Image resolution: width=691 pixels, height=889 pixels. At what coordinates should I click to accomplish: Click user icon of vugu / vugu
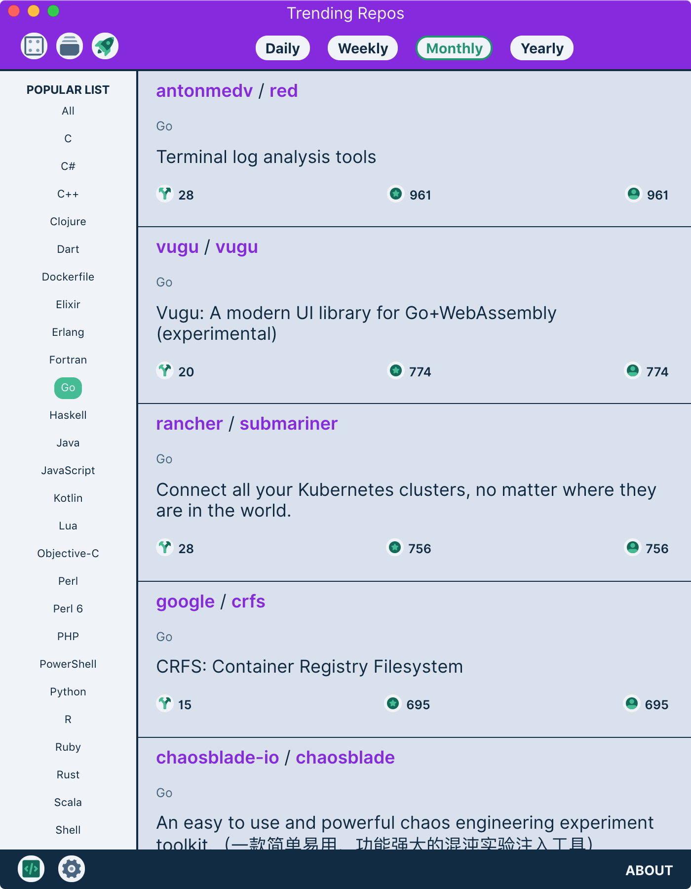(633, 370)
